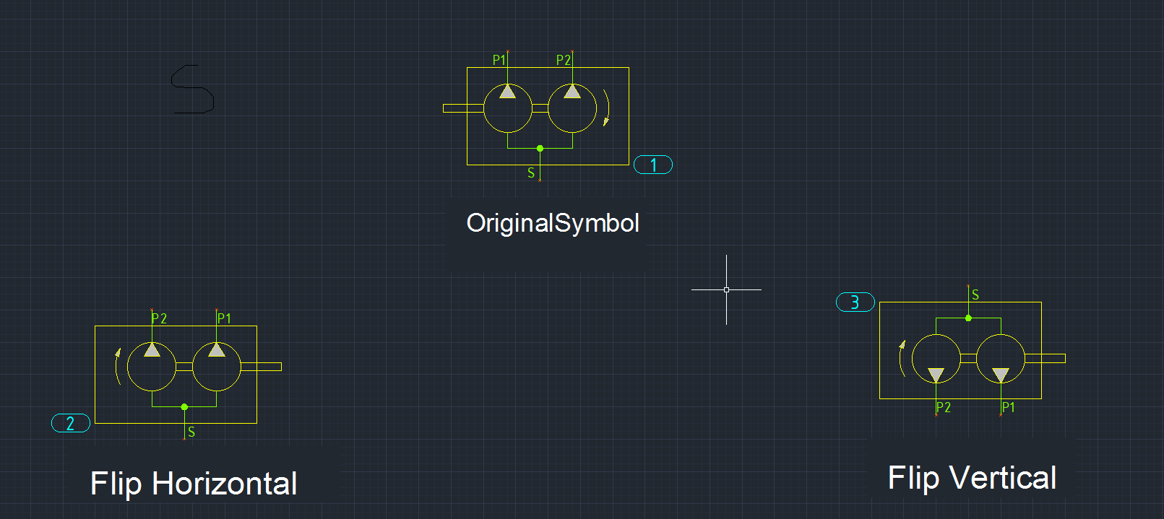Image resolution: width=1164 pixels, height=519 pixels.
Task: Pick the black S-shaped polyline sketch
Action: click(193, 89)
